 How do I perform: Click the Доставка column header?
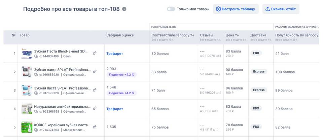258,35
